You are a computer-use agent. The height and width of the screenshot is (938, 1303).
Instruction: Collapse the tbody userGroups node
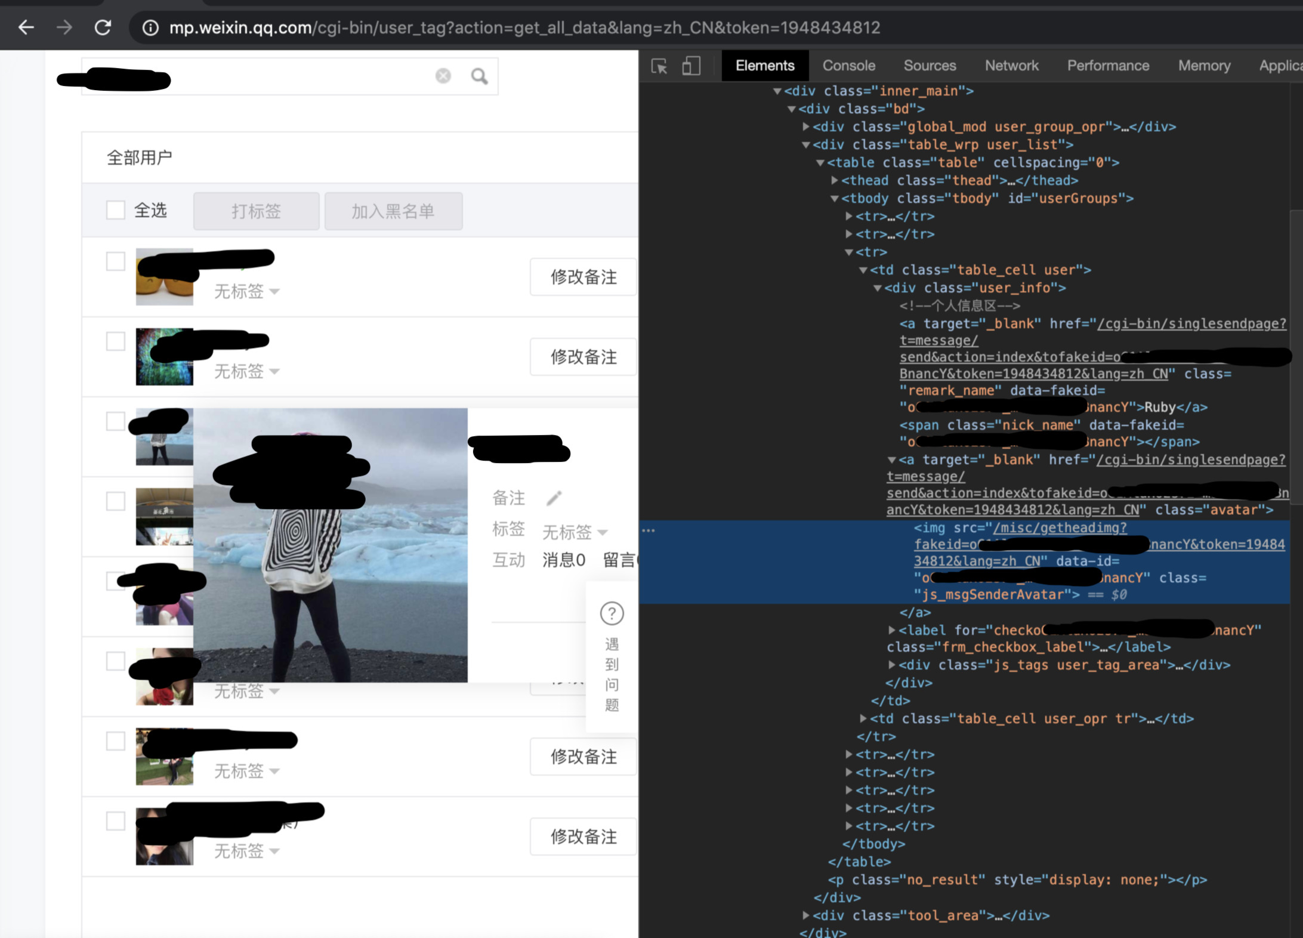point(835,199)
